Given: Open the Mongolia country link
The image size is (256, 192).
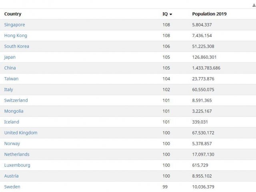Looking at the screenshot, I should 14,111.
